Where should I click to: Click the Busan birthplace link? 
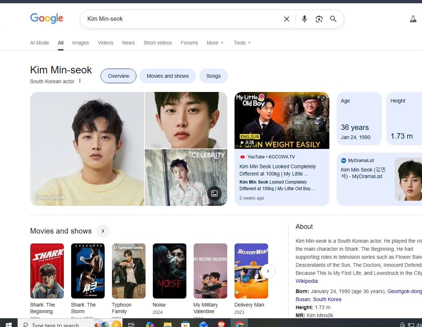click(303, 300)
